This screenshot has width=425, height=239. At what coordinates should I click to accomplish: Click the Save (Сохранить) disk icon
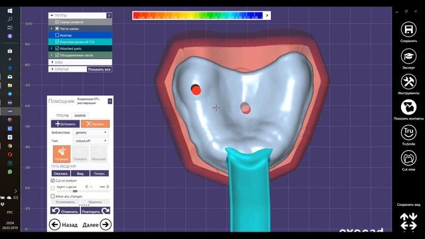pyautogui.click(x=408, y=29)
